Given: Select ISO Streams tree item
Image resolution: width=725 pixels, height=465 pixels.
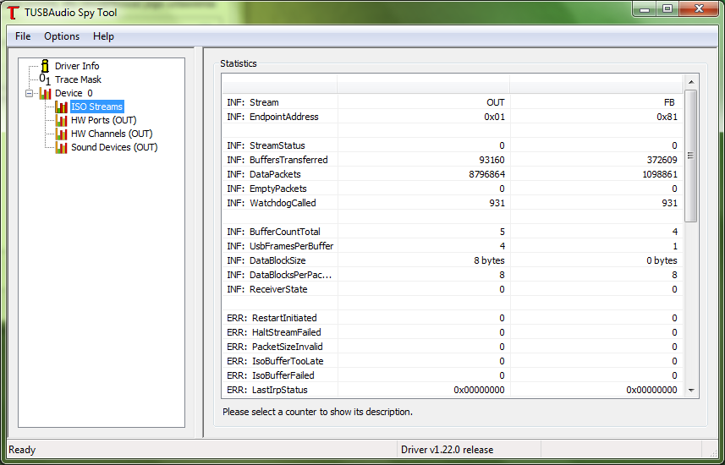Looking at the screenshot, I should coord(96,107).
